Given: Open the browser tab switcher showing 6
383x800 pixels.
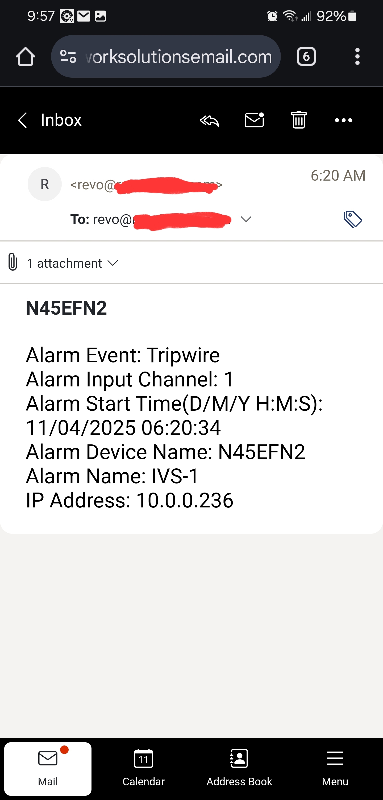Looking at the screenshot, I should pyautogui.click(x=306, y=57).
